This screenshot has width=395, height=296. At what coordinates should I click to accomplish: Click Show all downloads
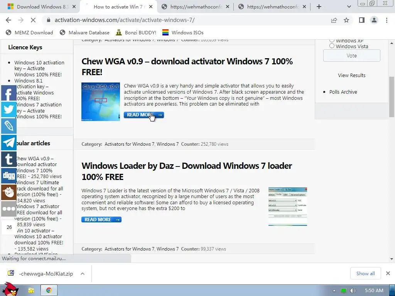click(366, 273)
